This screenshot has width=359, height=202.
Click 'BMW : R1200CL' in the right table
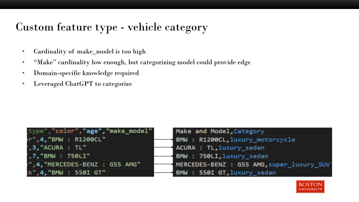(x=201, y=140)
